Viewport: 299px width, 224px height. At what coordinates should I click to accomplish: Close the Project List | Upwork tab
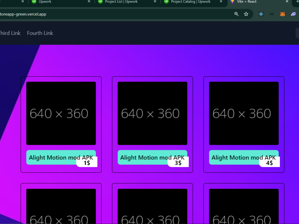(155, 1)
